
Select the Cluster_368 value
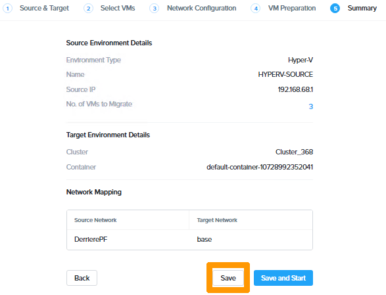[x=294, y=152]
